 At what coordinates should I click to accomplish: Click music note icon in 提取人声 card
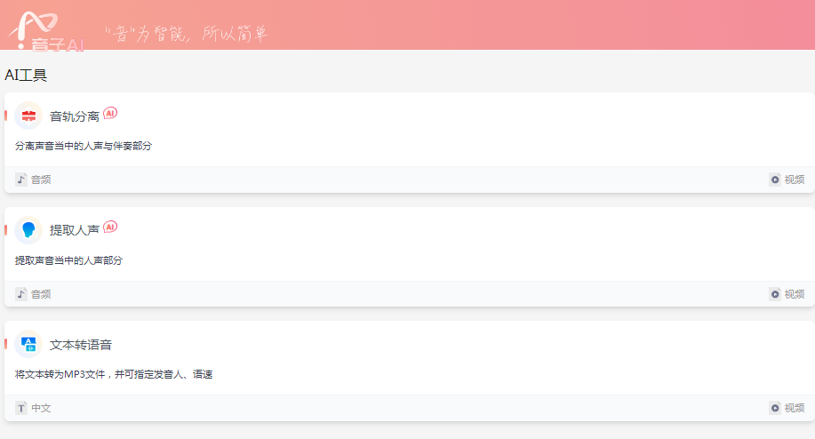(20, 294)
